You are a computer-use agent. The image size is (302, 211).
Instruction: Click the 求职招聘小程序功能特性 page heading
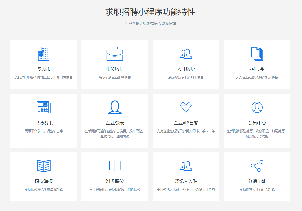pyautogui.click(x=150, y=12)
